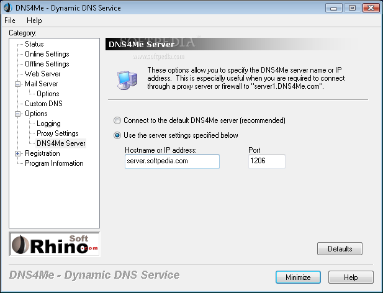Minimize the window using the title bar button

[x=334, y=8]
